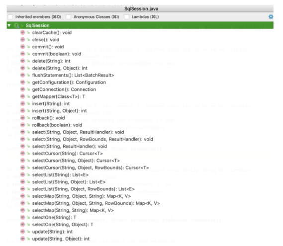This screenshot has height=246, width=283.
Task: Click the SqlSession interface icon
Action: tap(16, 25)
